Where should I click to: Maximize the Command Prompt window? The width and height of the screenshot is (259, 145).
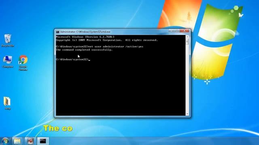(177, 31)
